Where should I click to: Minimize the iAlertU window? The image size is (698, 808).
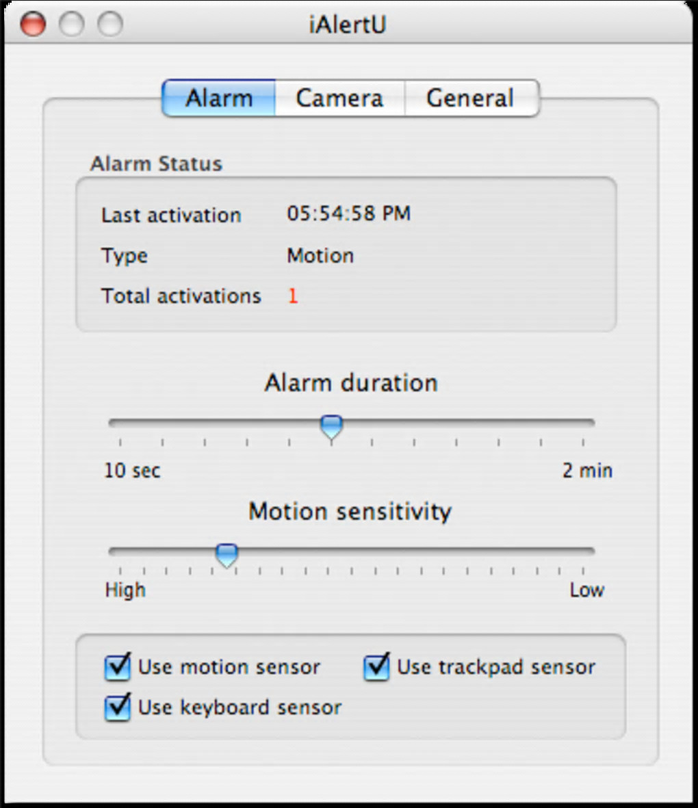(71, 25)
